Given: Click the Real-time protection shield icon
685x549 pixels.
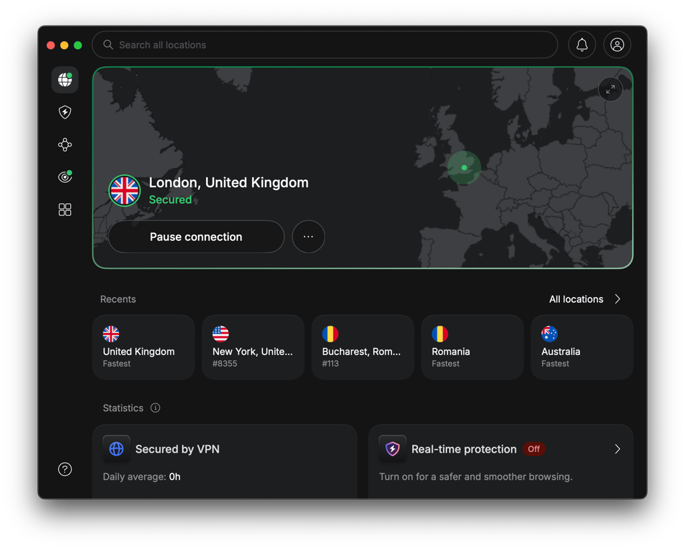Looking at the screenshot, I should [x=392, y=449].
